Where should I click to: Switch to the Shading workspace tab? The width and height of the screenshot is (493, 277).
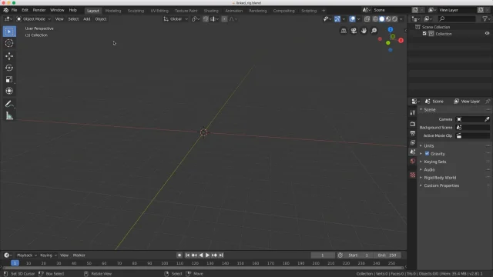pyautogui.click(x=211, y=11)
